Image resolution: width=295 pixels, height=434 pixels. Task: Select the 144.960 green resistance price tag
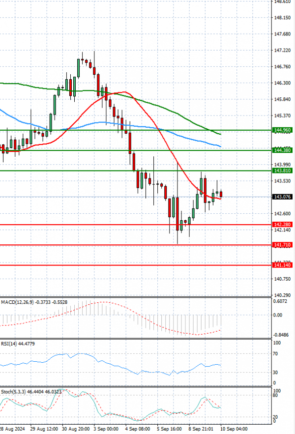pyautogui.click(x=282, y=130)
